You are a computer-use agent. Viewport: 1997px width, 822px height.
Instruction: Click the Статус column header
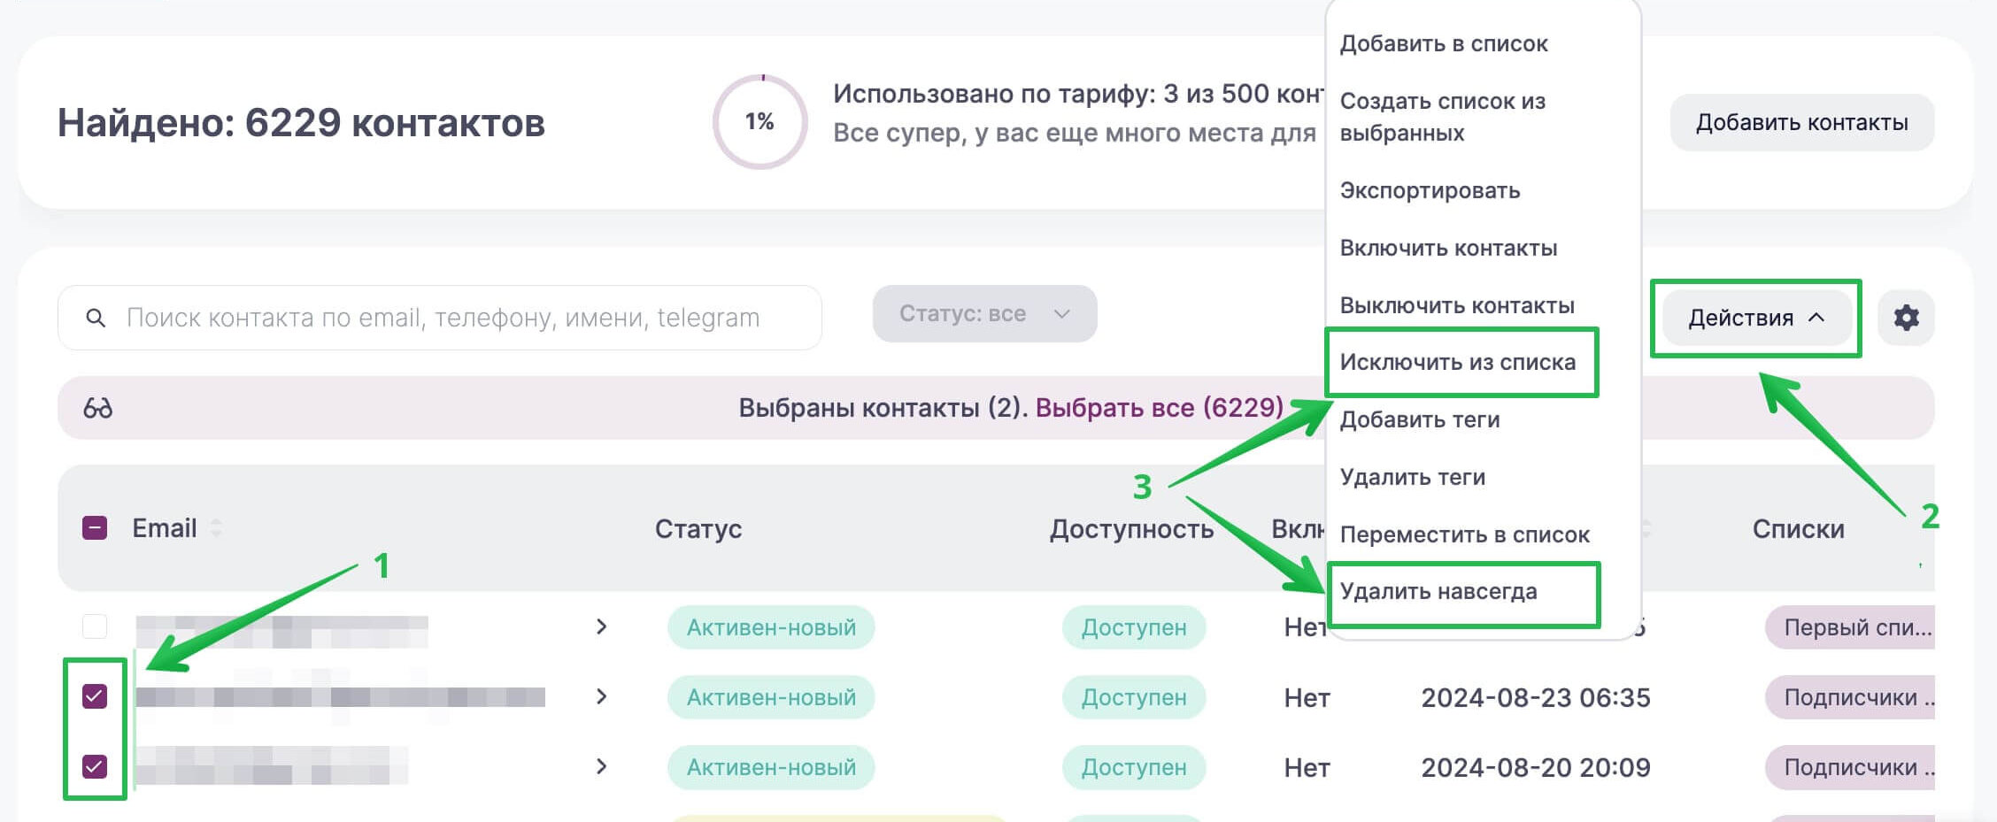click(698, 528)
